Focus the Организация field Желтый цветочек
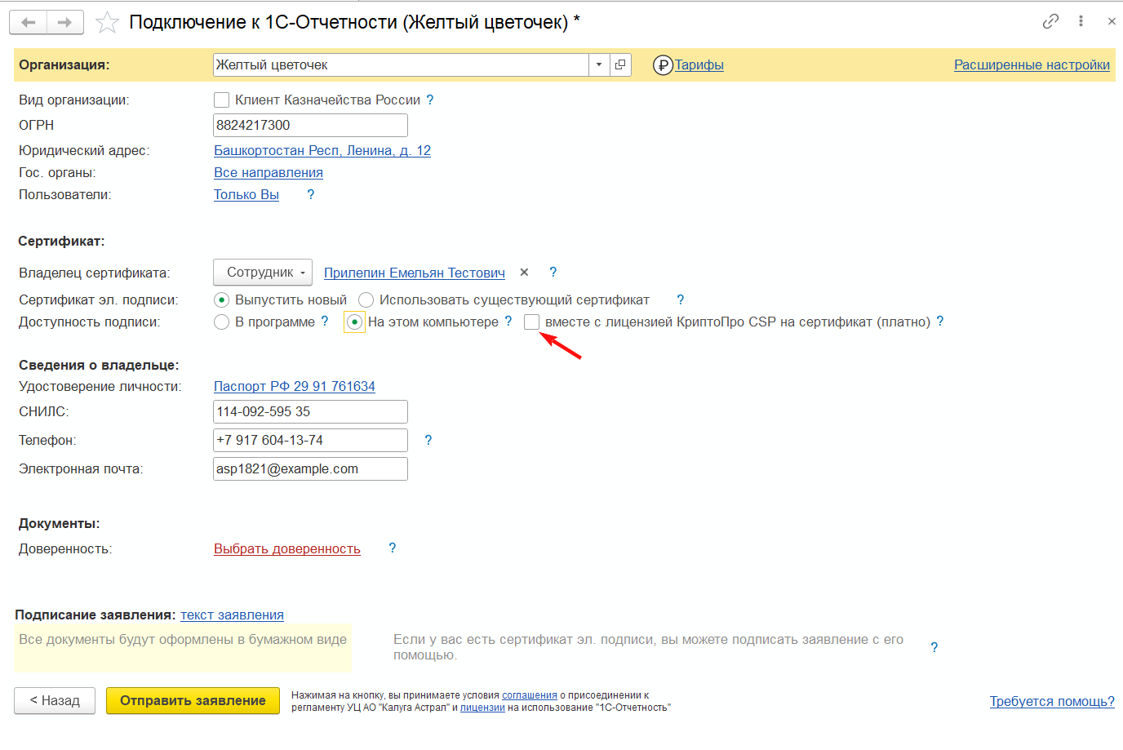Image resolution: width=1123 pixels, height=750 pixels. [x=401, y=64]
